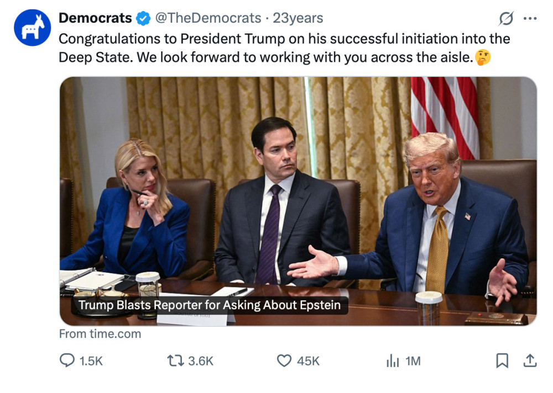Click the 'Trump Blasts Reporter' headline caption
Screen dimensions: 553x393
(x=210, y=305)
